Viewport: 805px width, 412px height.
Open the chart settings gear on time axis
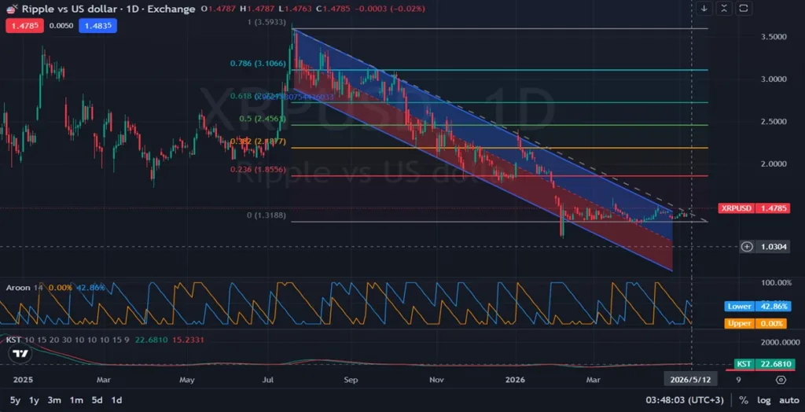781,380
